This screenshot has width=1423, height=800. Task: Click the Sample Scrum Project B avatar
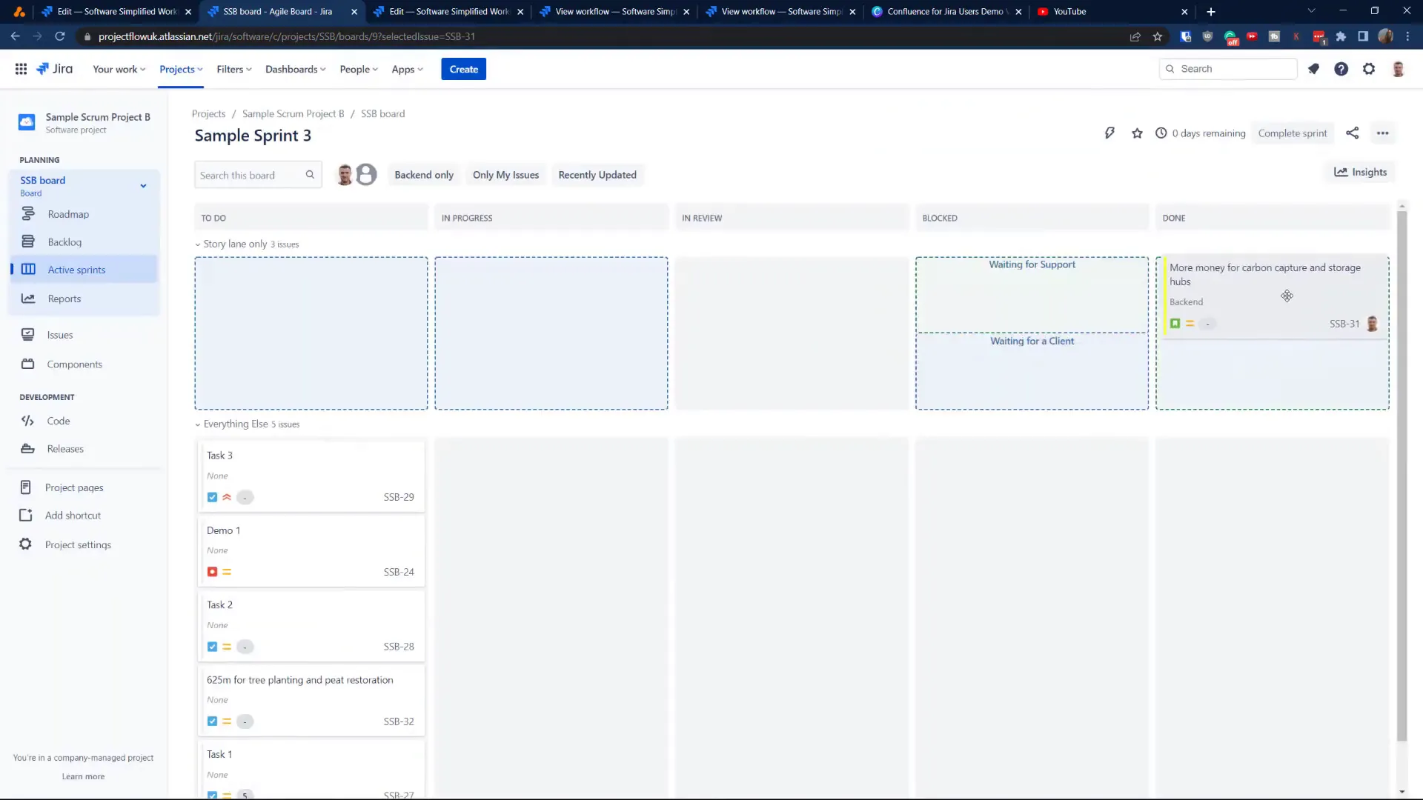point(27,122)
